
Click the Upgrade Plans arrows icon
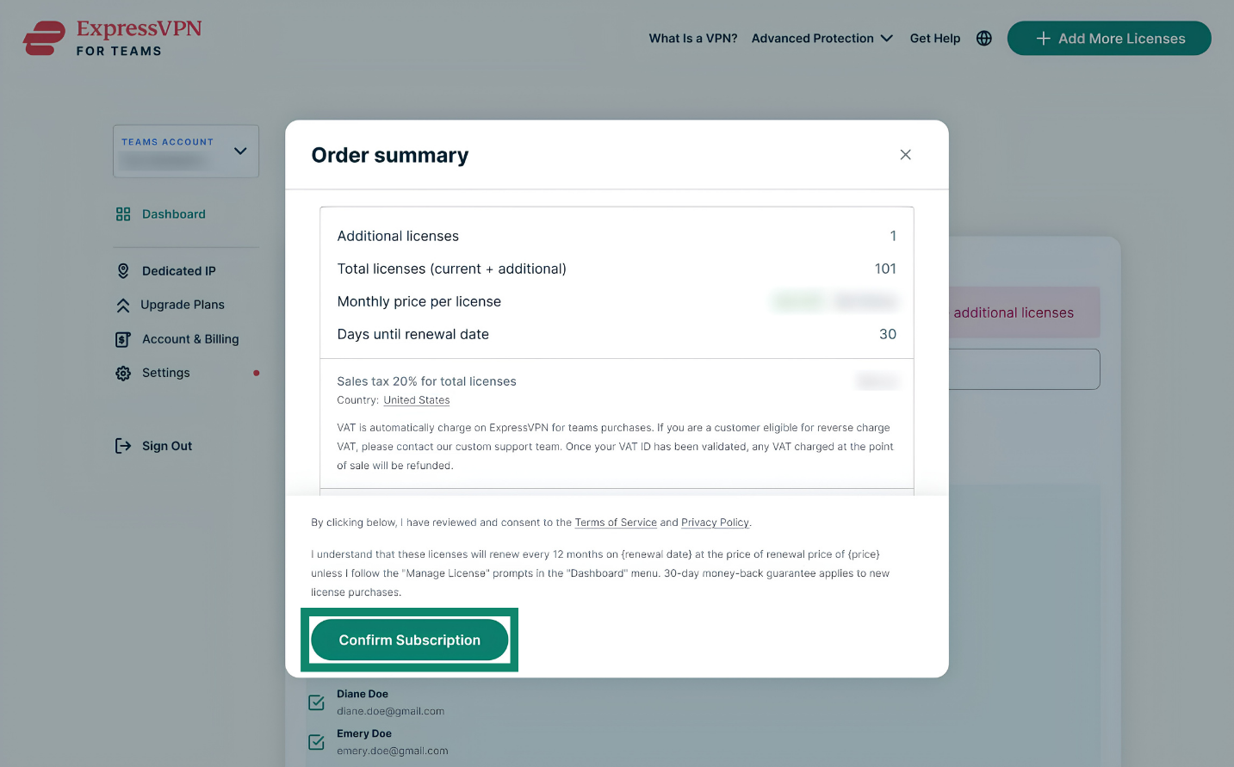[x=123, y=305]
